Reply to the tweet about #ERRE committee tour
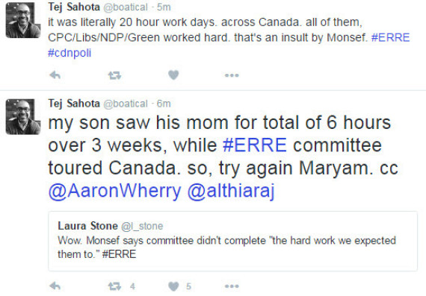The image size is (426, 296). [x=55, y=286]
